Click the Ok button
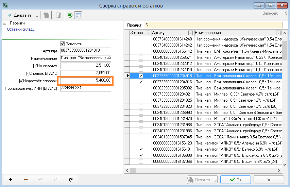 (x=236, y=180)
